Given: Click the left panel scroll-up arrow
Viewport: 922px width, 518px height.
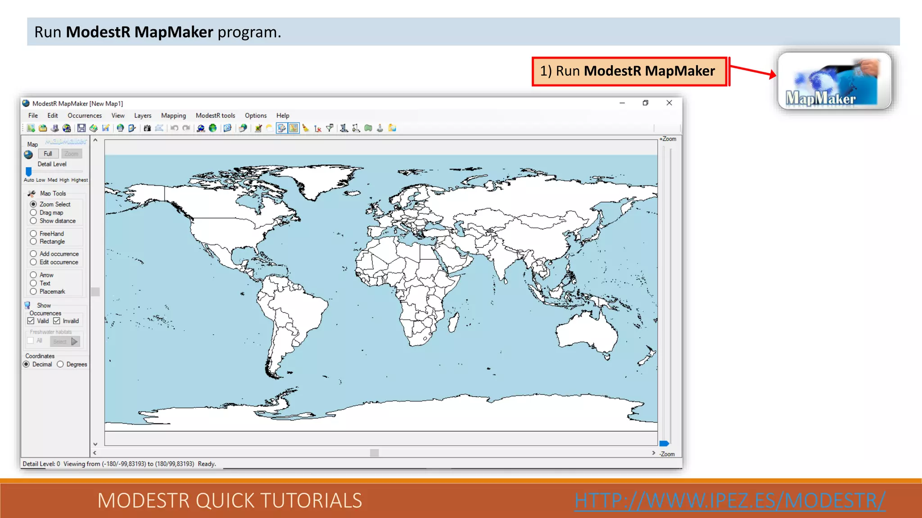Looking at the screenshot, I should tap(95, 140).
